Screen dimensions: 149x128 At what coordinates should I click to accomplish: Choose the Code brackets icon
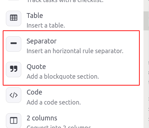(x=13, y=95)
